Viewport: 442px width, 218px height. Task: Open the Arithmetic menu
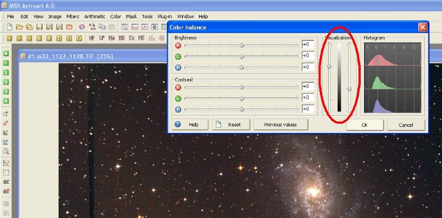pyautogui.click(x=94, y=17)
